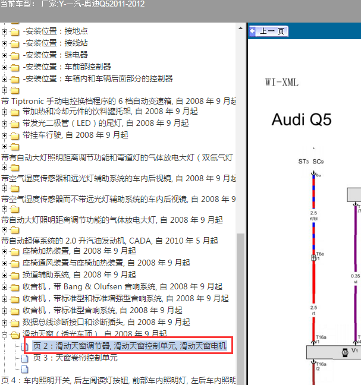Select 带发光二极管（LED）的尾灯 entry
Viewport: 361px width, 385px height.
(x=106, y=123)
